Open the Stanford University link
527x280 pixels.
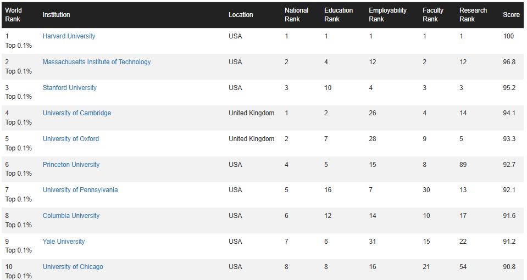tap(70, 88)
